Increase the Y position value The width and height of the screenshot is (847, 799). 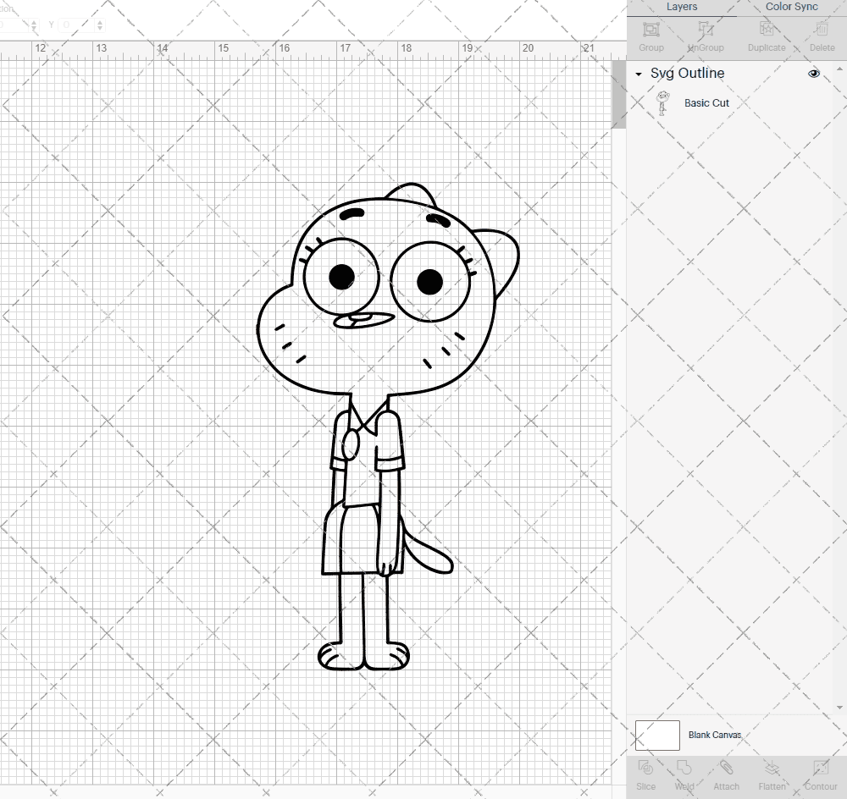pyautogui.click(x=100, y=21)
